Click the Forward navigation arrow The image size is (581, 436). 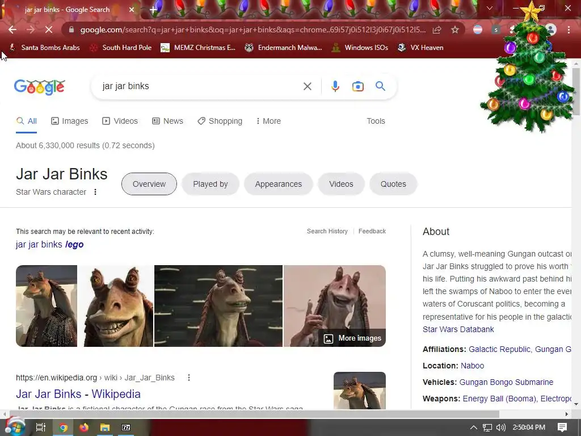31,30
